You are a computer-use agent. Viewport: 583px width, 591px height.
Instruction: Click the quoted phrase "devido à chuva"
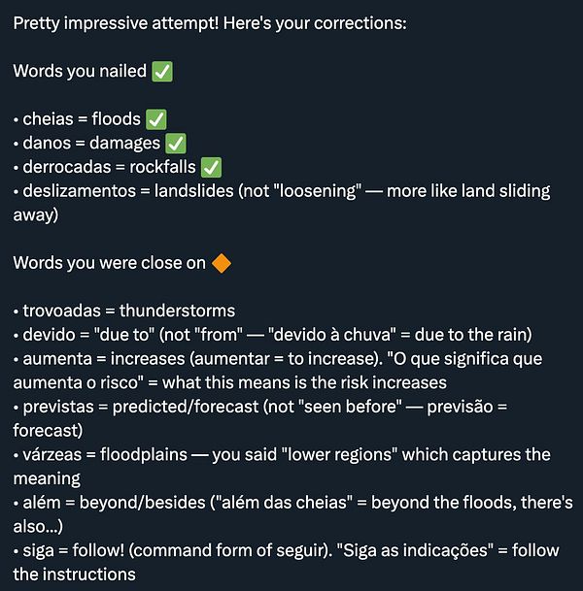coord(331,335)
